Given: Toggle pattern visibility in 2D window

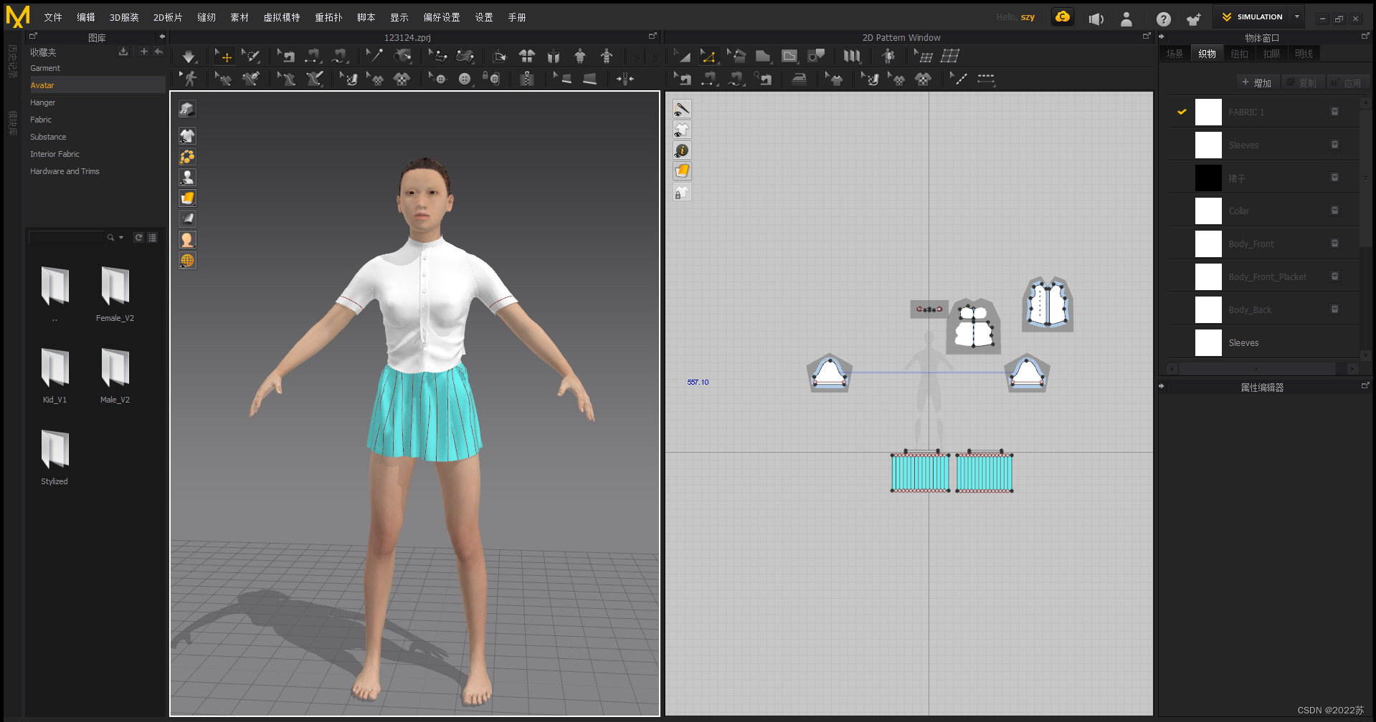Looking at the screenshot, I should [682, 130].
